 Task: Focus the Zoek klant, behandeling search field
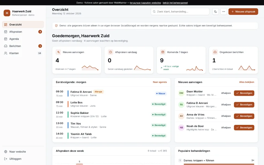coord(180,12)
